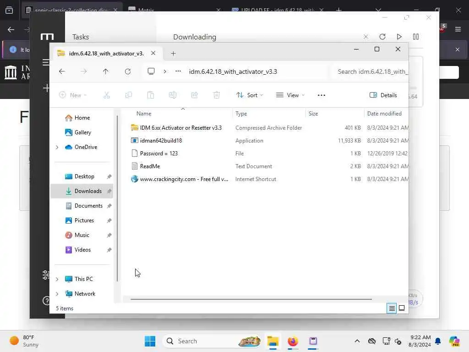Open the clock showing 9:22 AM
This screenshot has width=469, height=352.
(420, 341)
